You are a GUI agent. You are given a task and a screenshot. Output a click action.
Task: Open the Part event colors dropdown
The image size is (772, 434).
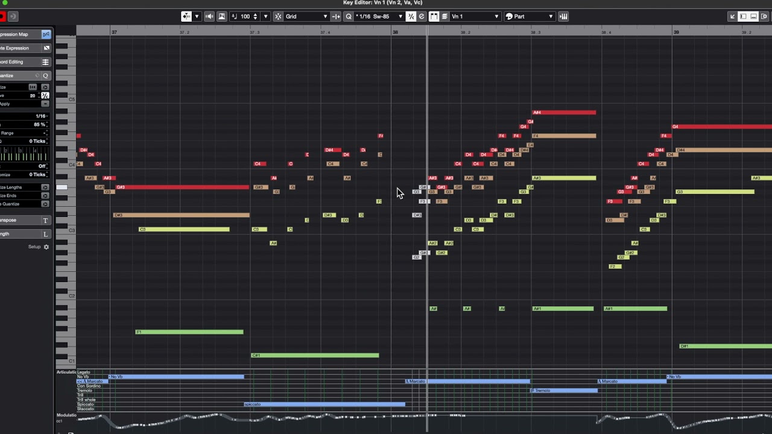pos(529,16)
